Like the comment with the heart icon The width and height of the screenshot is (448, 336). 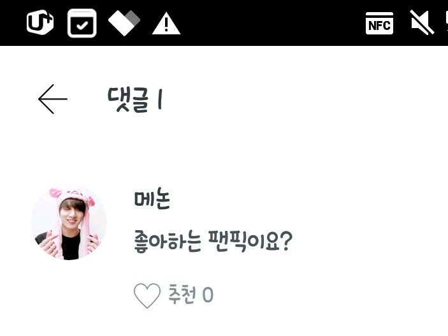point(147,295)
